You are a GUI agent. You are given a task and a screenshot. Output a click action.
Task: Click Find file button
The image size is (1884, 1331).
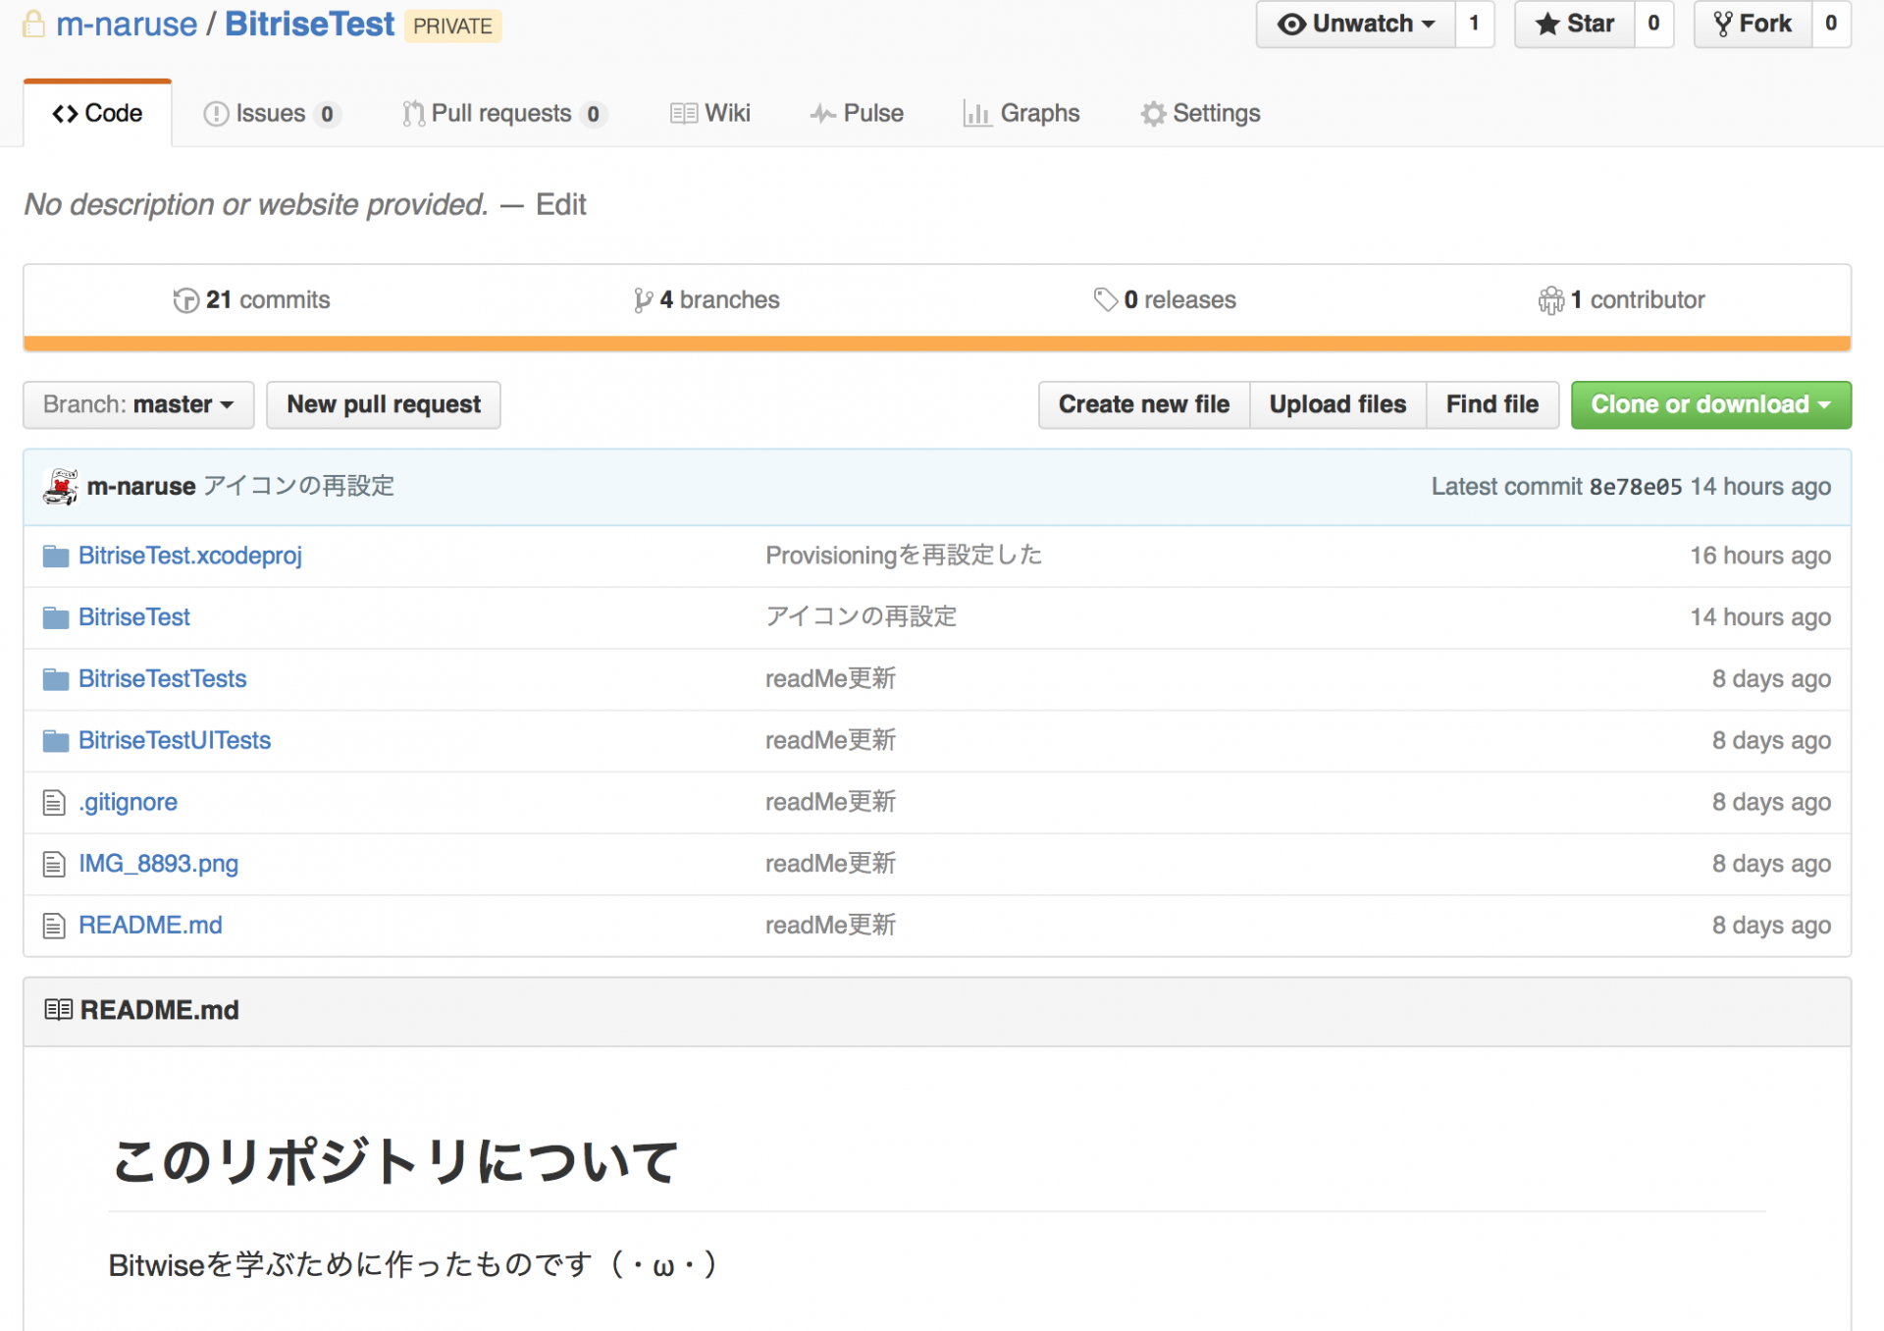click(1492, 405)
